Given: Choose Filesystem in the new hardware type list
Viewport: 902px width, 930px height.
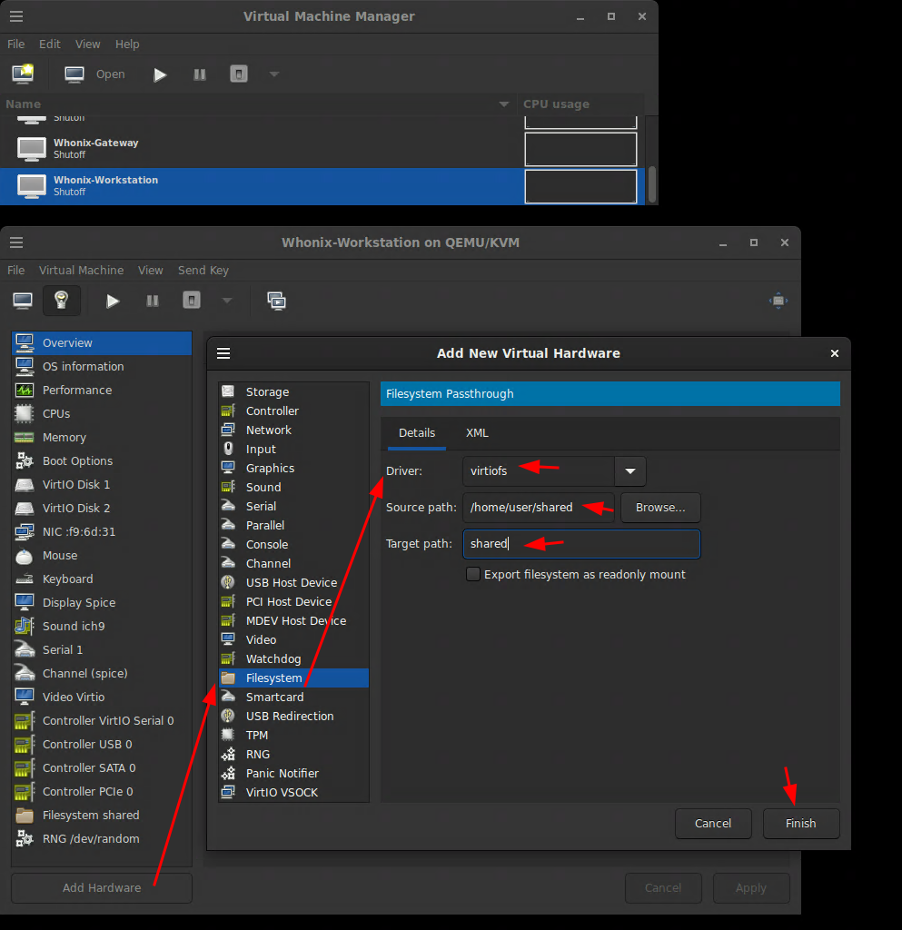Looking at the screenshot, I should click(293, 678).
